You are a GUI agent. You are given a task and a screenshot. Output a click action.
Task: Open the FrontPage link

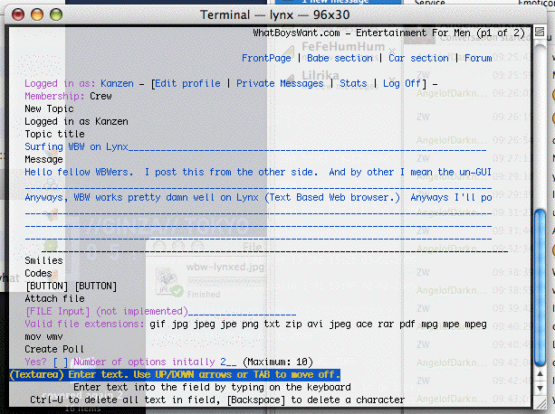pyautogui.click(x=266, y=58)
